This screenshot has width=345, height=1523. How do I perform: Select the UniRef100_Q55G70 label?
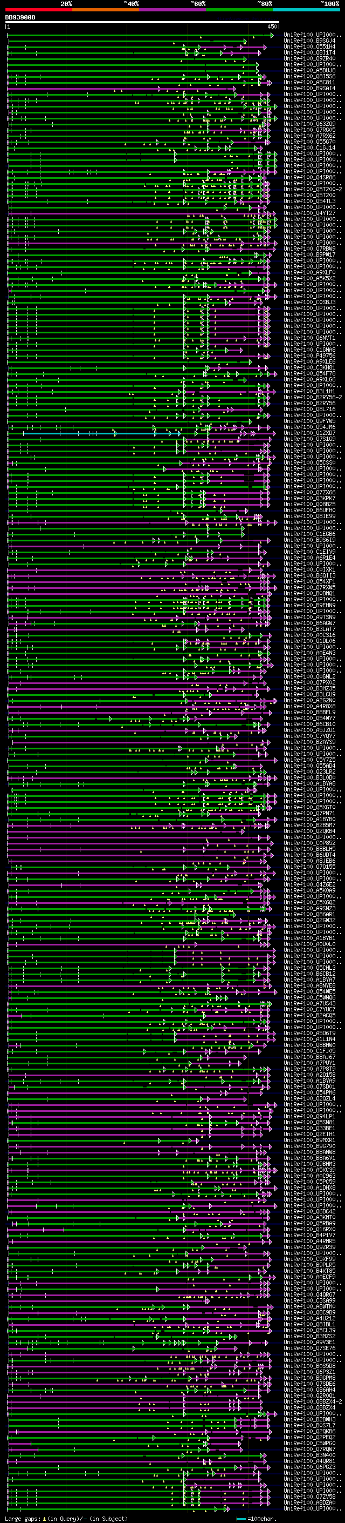click(309, 142)
